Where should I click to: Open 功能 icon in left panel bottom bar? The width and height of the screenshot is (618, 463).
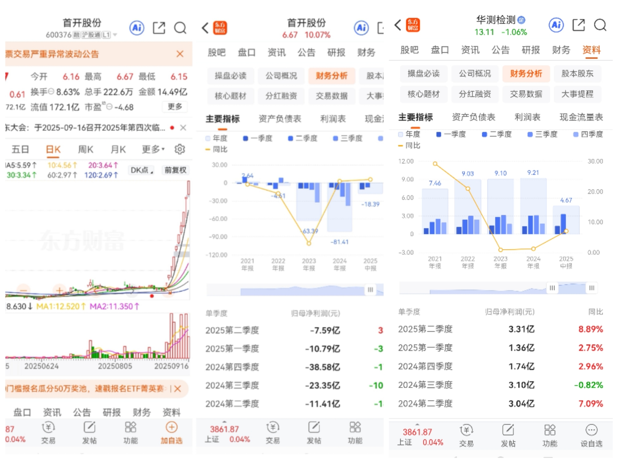[130, 433]
